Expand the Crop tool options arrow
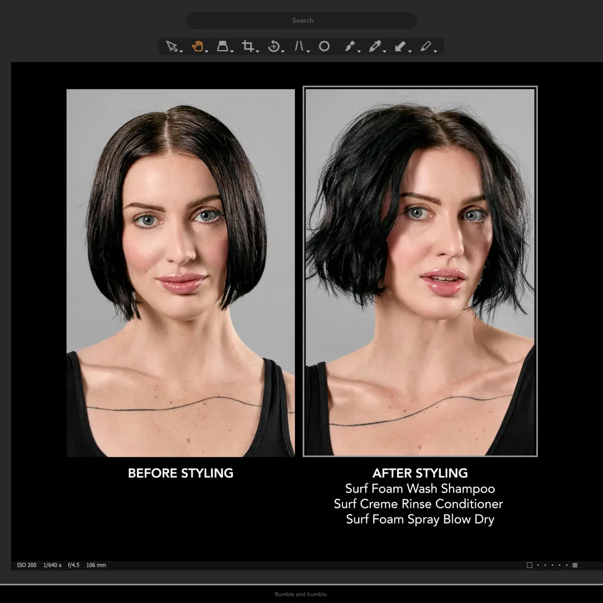Screen dimensions: 603x603 point(257,51)
